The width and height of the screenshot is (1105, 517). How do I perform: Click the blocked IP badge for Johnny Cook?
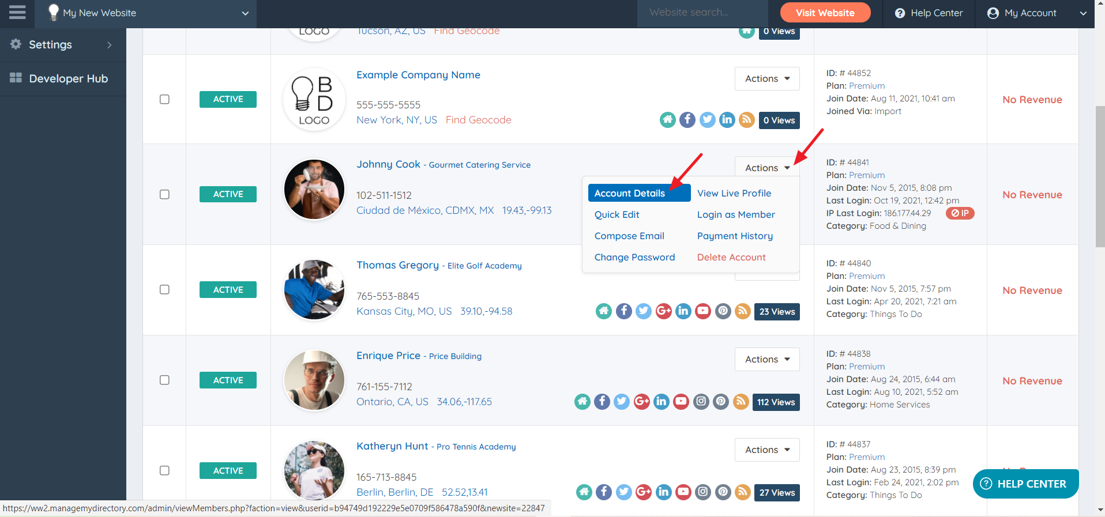pos(960,213)
